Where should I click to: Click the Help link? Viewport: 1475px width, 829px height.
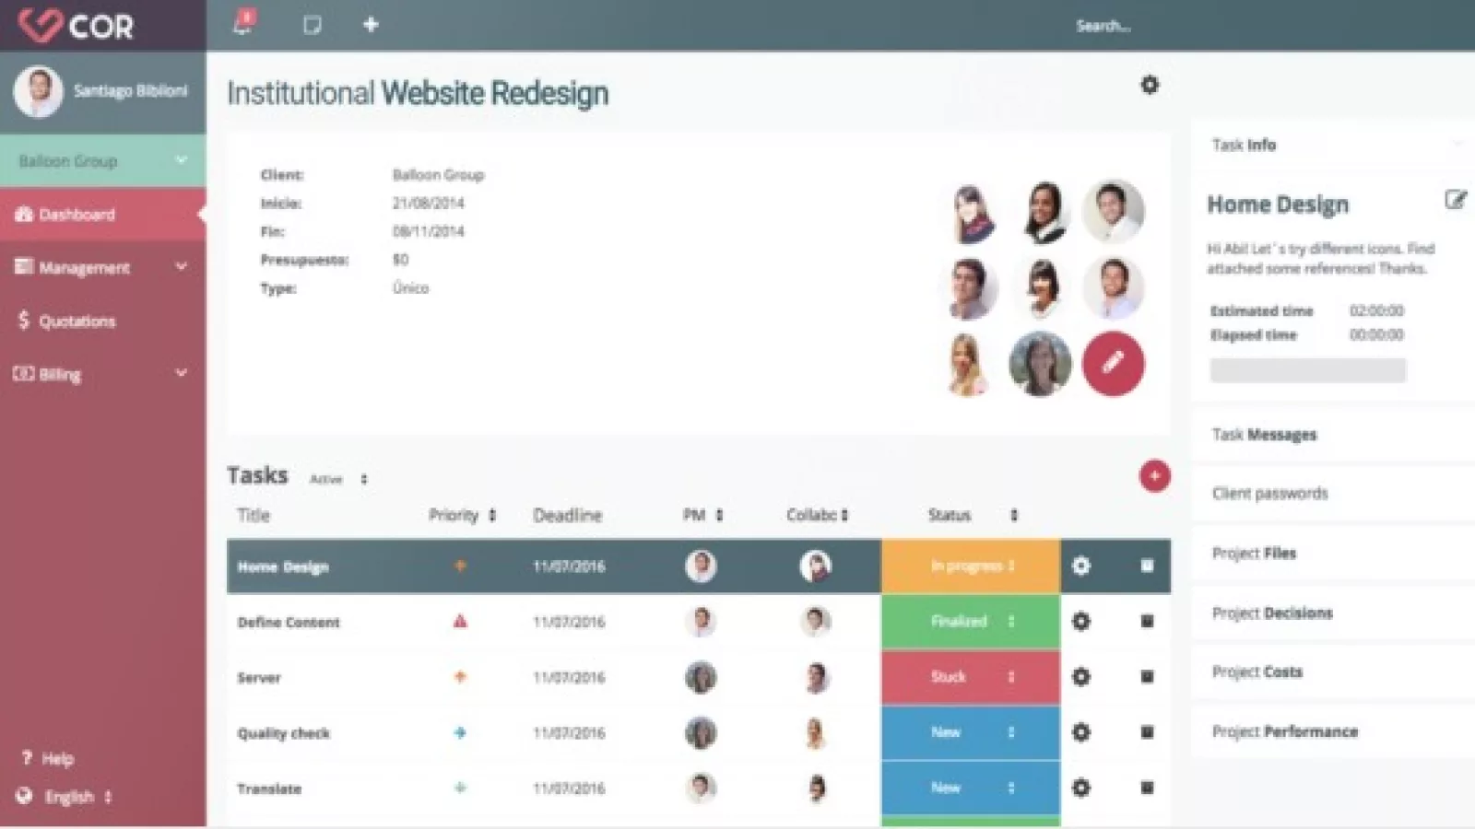coord(56,759)
